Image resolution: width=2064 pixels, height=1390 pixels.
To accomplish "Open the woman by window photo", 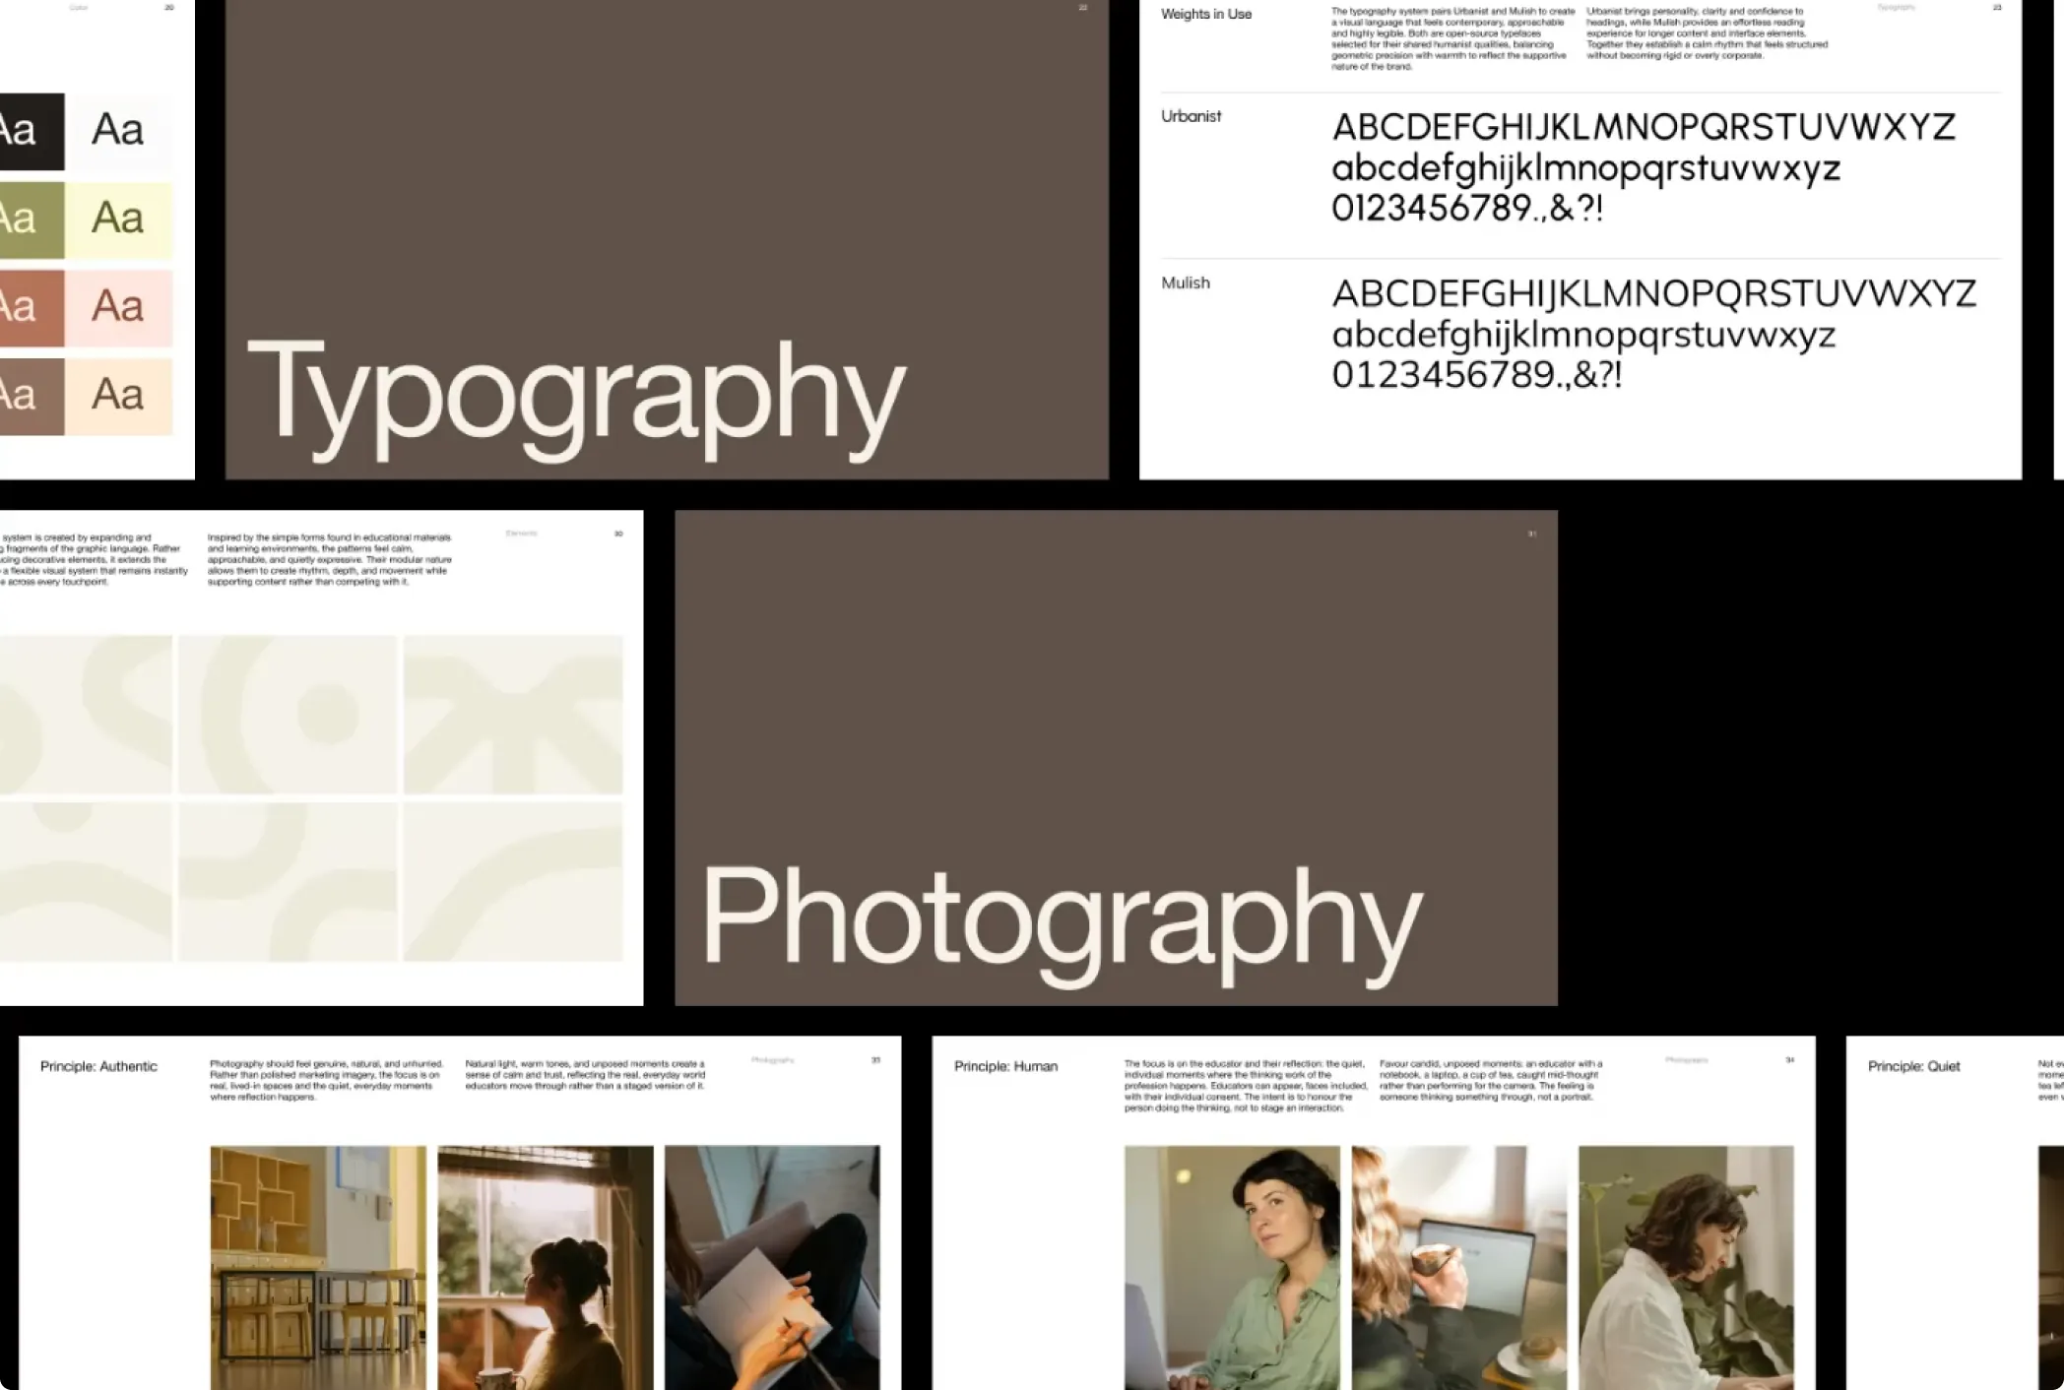I will [x=545, y=1267].
